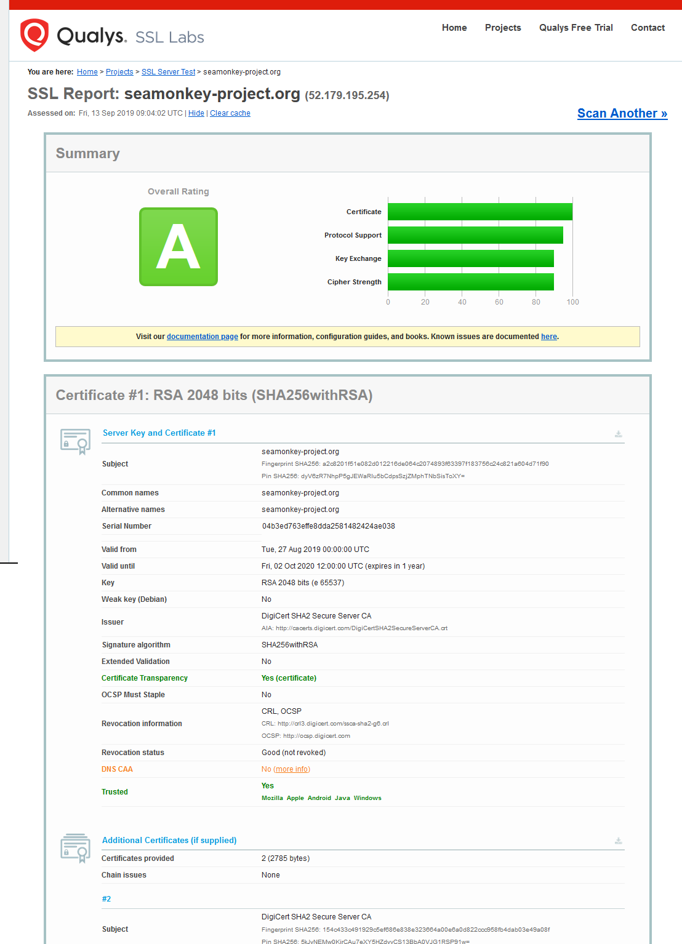The image size is (682, 944).
Task: Go to SSL Server Test breadcrumb
Action: coord(168,72)
